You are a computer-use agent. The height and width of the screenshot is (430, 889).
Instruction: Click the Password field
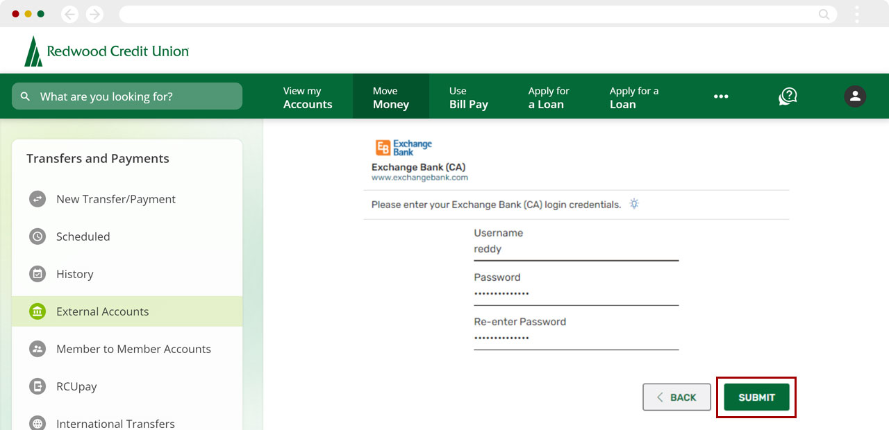coord(576,294)
